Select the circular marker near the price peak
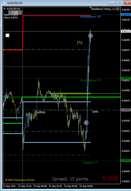Screen dimensions: 131x191 pos(91,36)
